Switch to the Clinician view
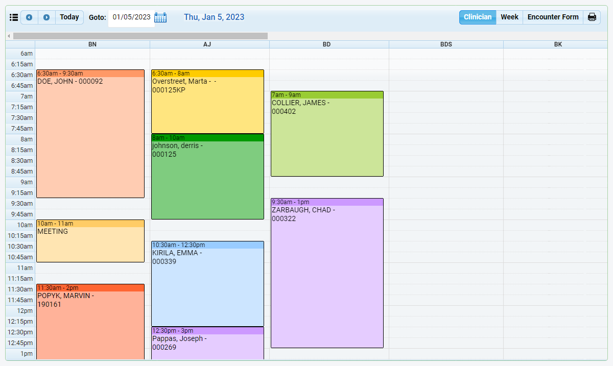The image size is (613, 366). (x=477, y=17)
